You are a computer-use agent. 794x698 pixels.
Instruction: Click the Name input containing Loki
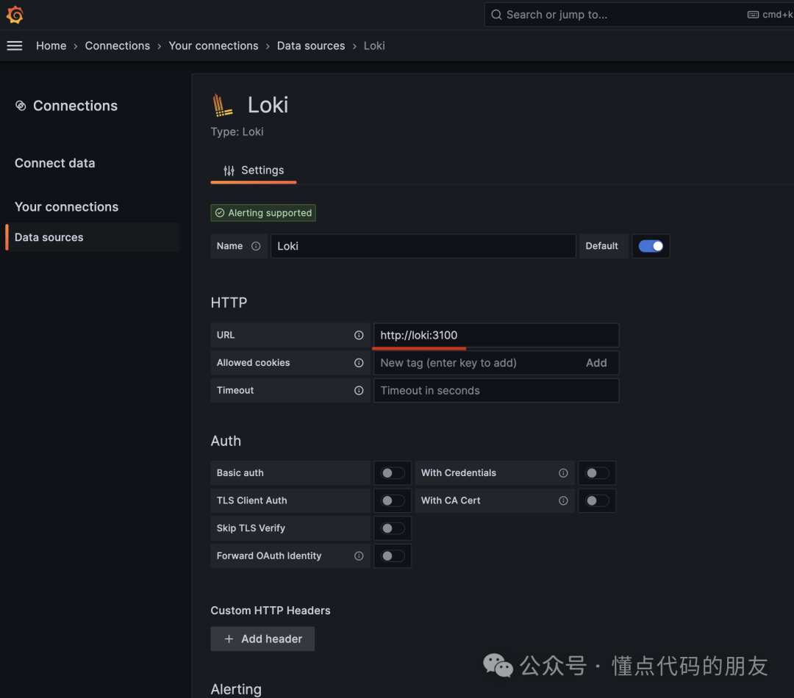coord(423,246)
